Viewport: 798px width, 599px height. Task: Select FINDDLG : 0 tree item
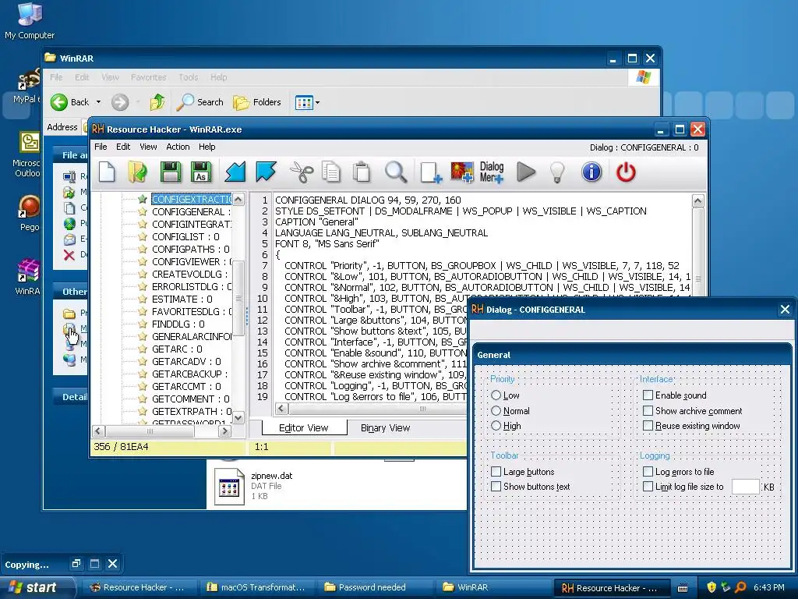178,324
